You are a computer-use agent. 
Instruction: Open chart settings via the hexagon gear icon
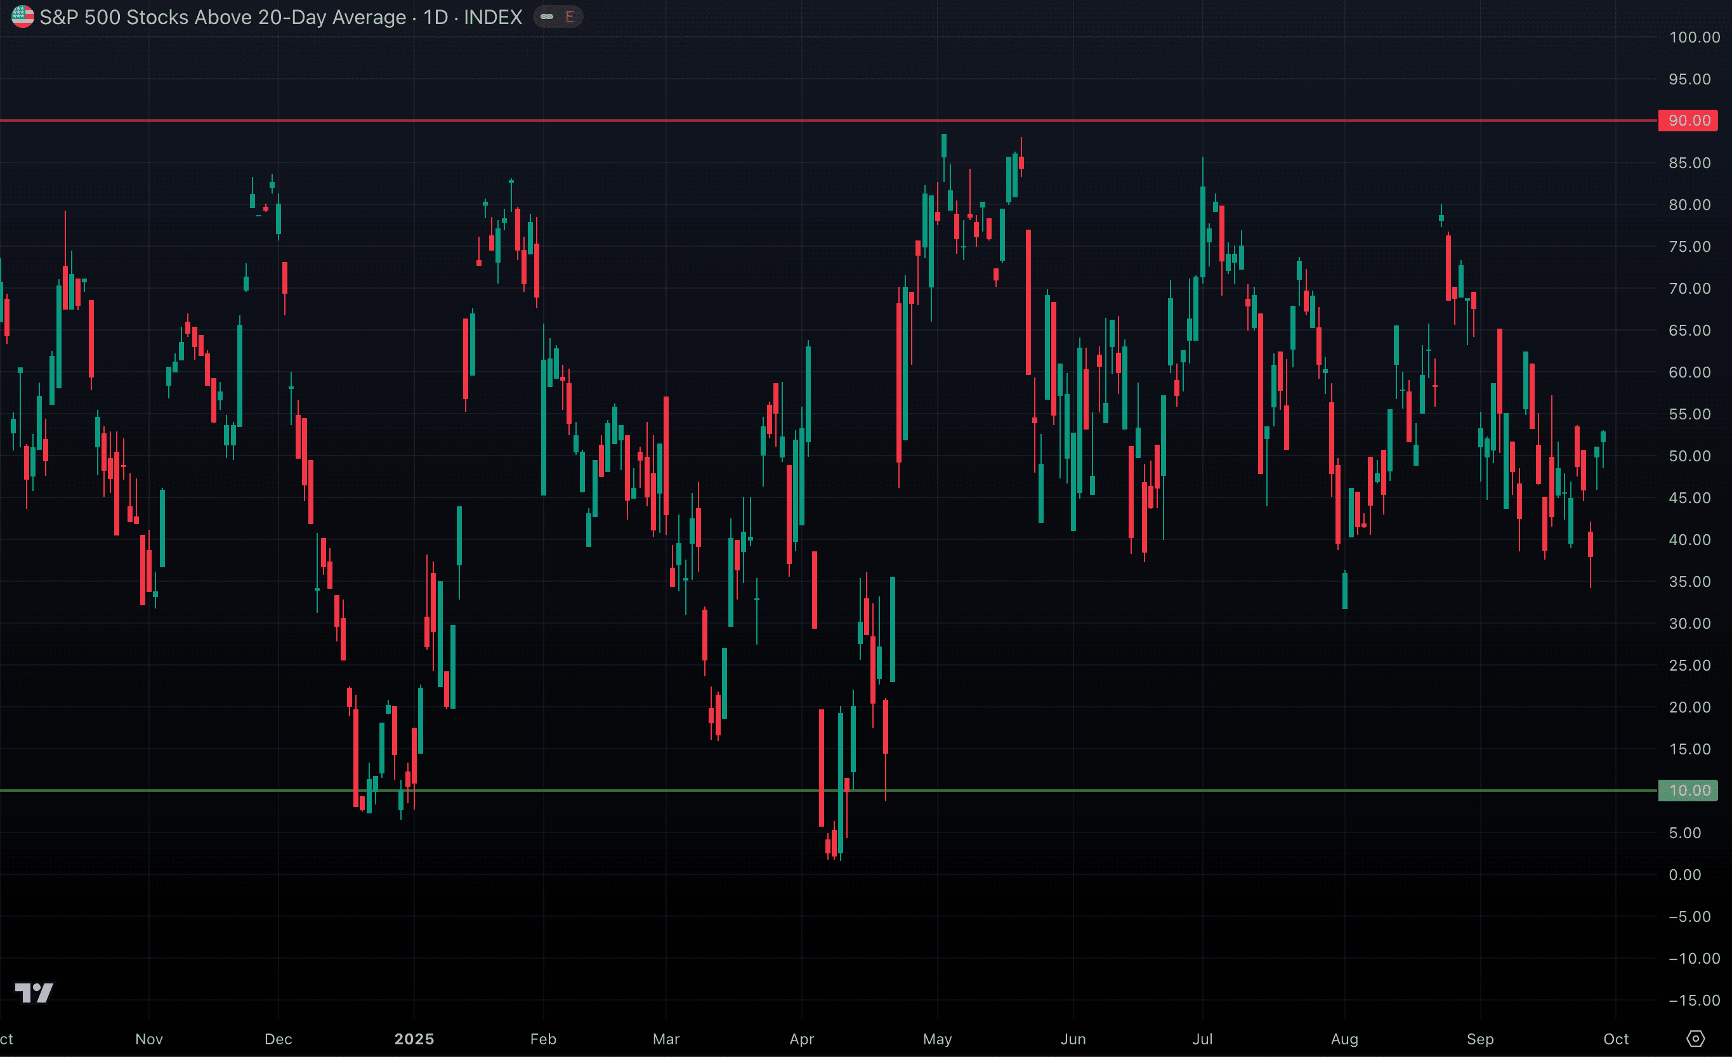(1695, 1038)
